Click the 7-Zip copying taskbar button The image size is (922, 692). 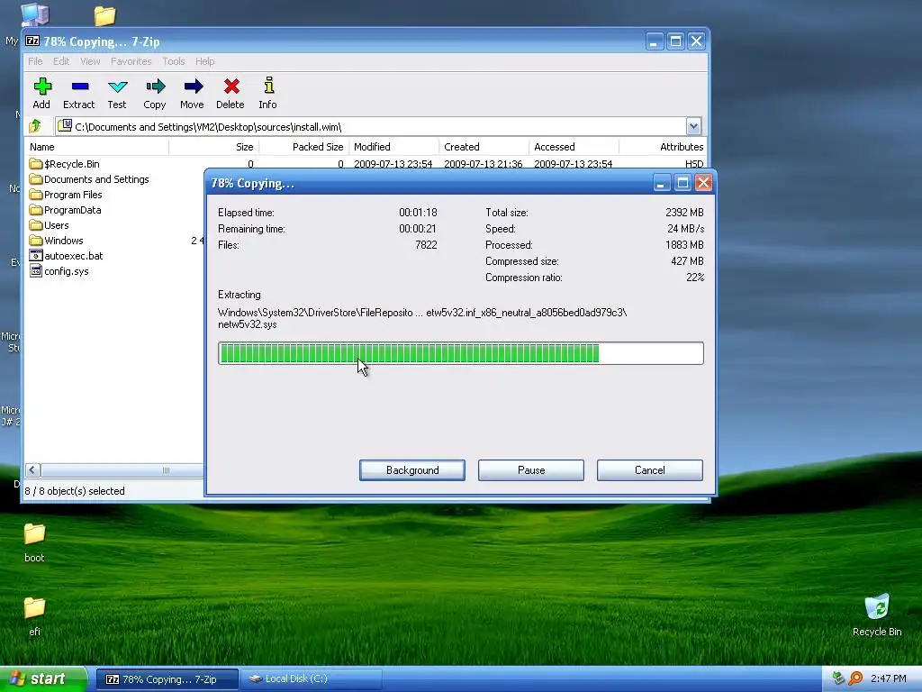tap(167, 679)
